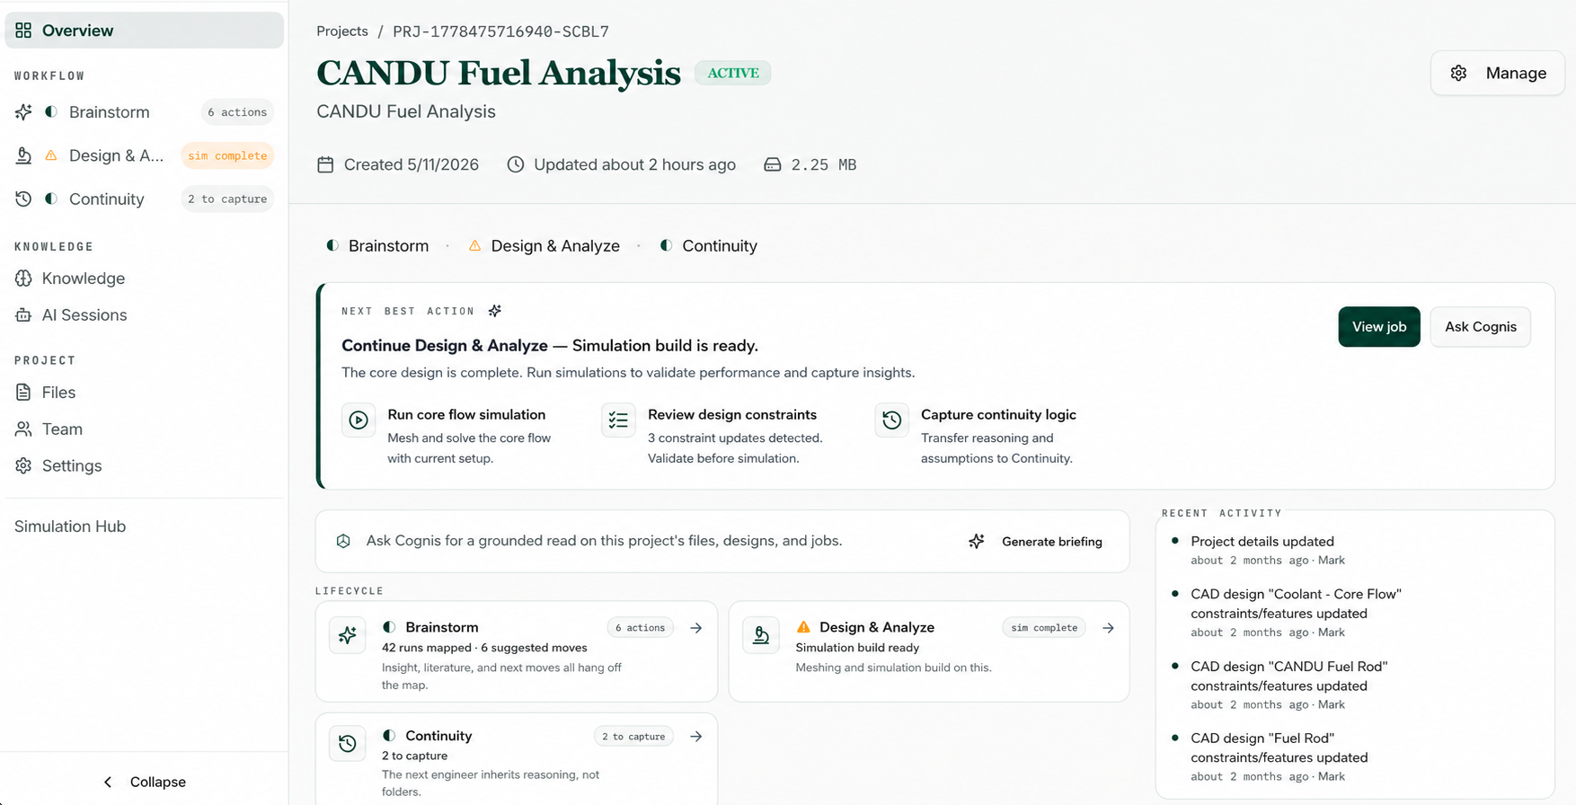Click the Ask Cognis button
Image resolution: width=1576 pixels, height=805 pixels.
click(1481, 327)
